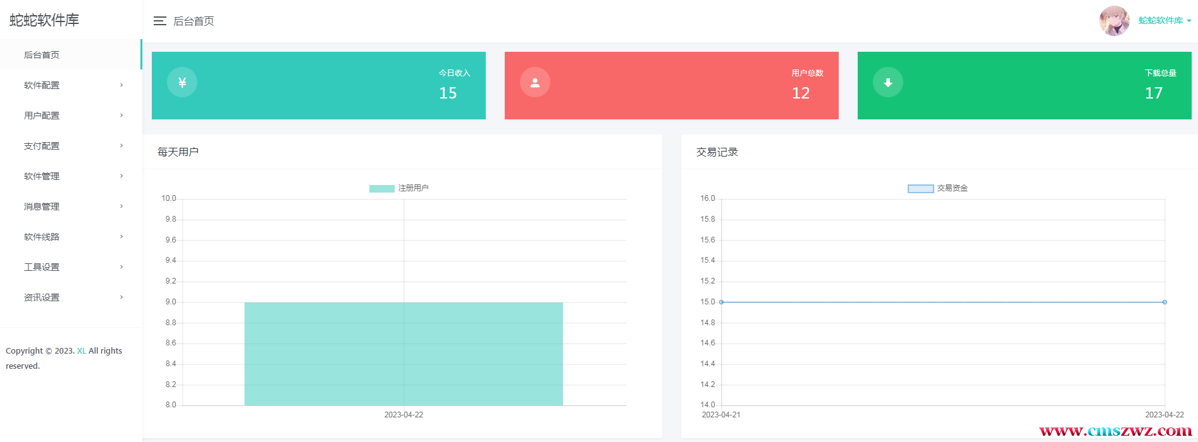Click the download arrow icon on green card

tap(888, 83)
